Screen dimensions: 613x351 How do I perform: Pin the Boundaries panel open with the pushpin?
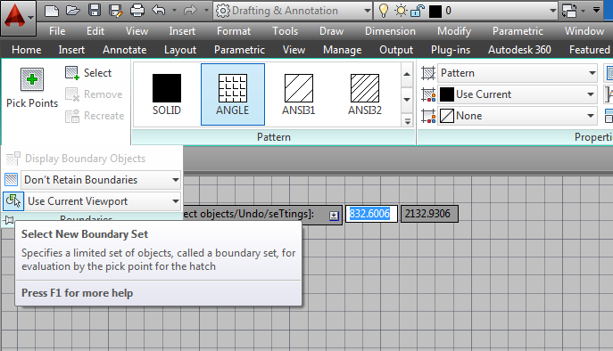point(9,220)
